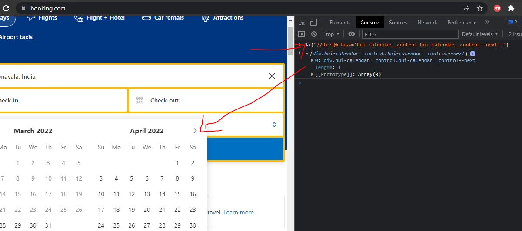The height and width of the screenshot is (231, 522).
Task: Click the booking.com address bar
Action: point(243,8)
